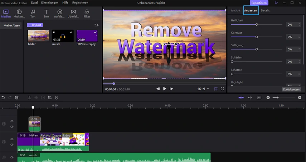The width and height of the screenshot is (306, 162).
Task: Open the Datei menu
Action: click(x=35, y=3)
